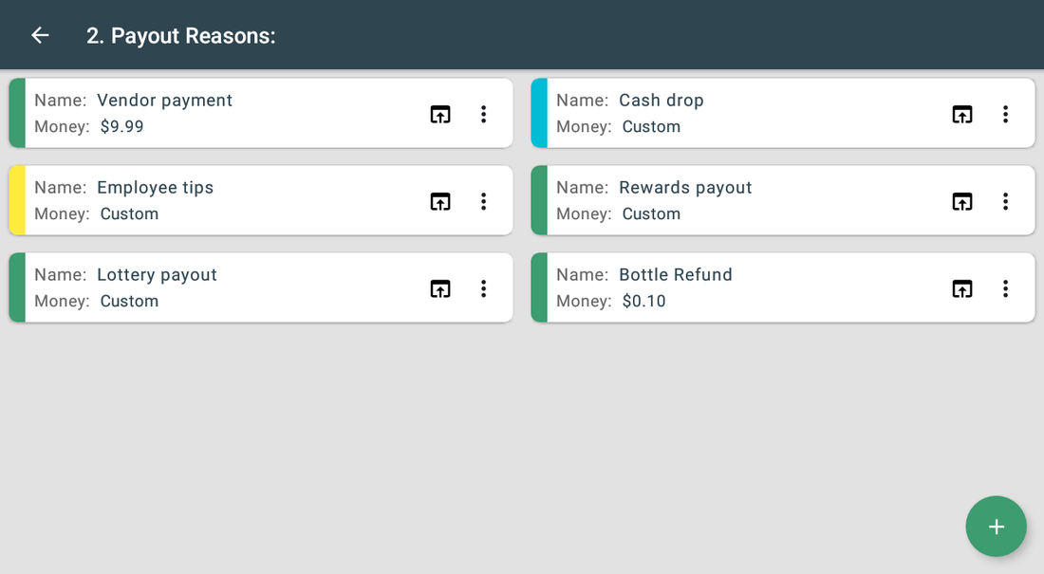Add a new payout reason
Viewport: 1044px width, 574px height.
click(x=996, y=526)
